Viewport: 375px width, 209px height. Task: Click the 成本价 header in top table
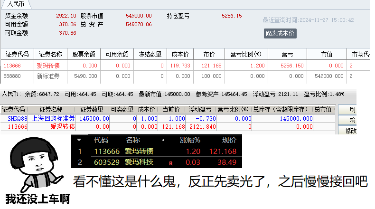tap(180, 54)
